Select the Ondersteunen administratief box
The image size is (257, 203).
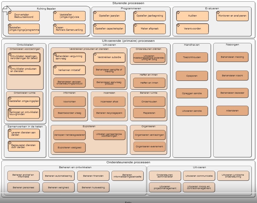point(165,176)
